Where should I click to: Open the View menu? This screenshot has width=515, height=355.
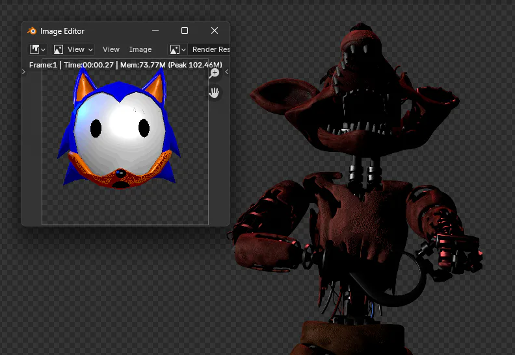[111, 49]
